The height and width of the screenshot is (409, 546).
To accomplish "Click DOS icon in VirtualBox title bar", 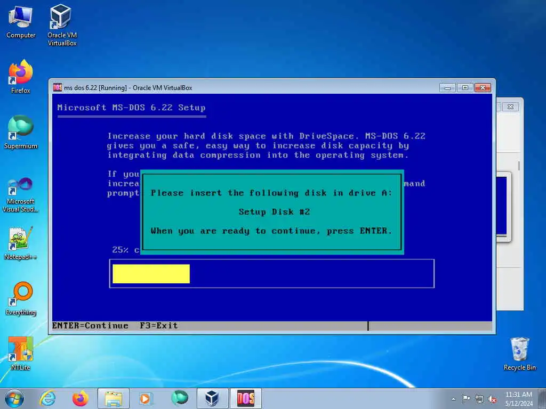I will [x=58, y=88].
